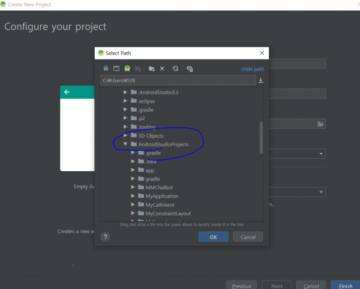Viewport: 360px width, 289px height.
Task: Select the .tooling folder row
Action: click(143, 127)
